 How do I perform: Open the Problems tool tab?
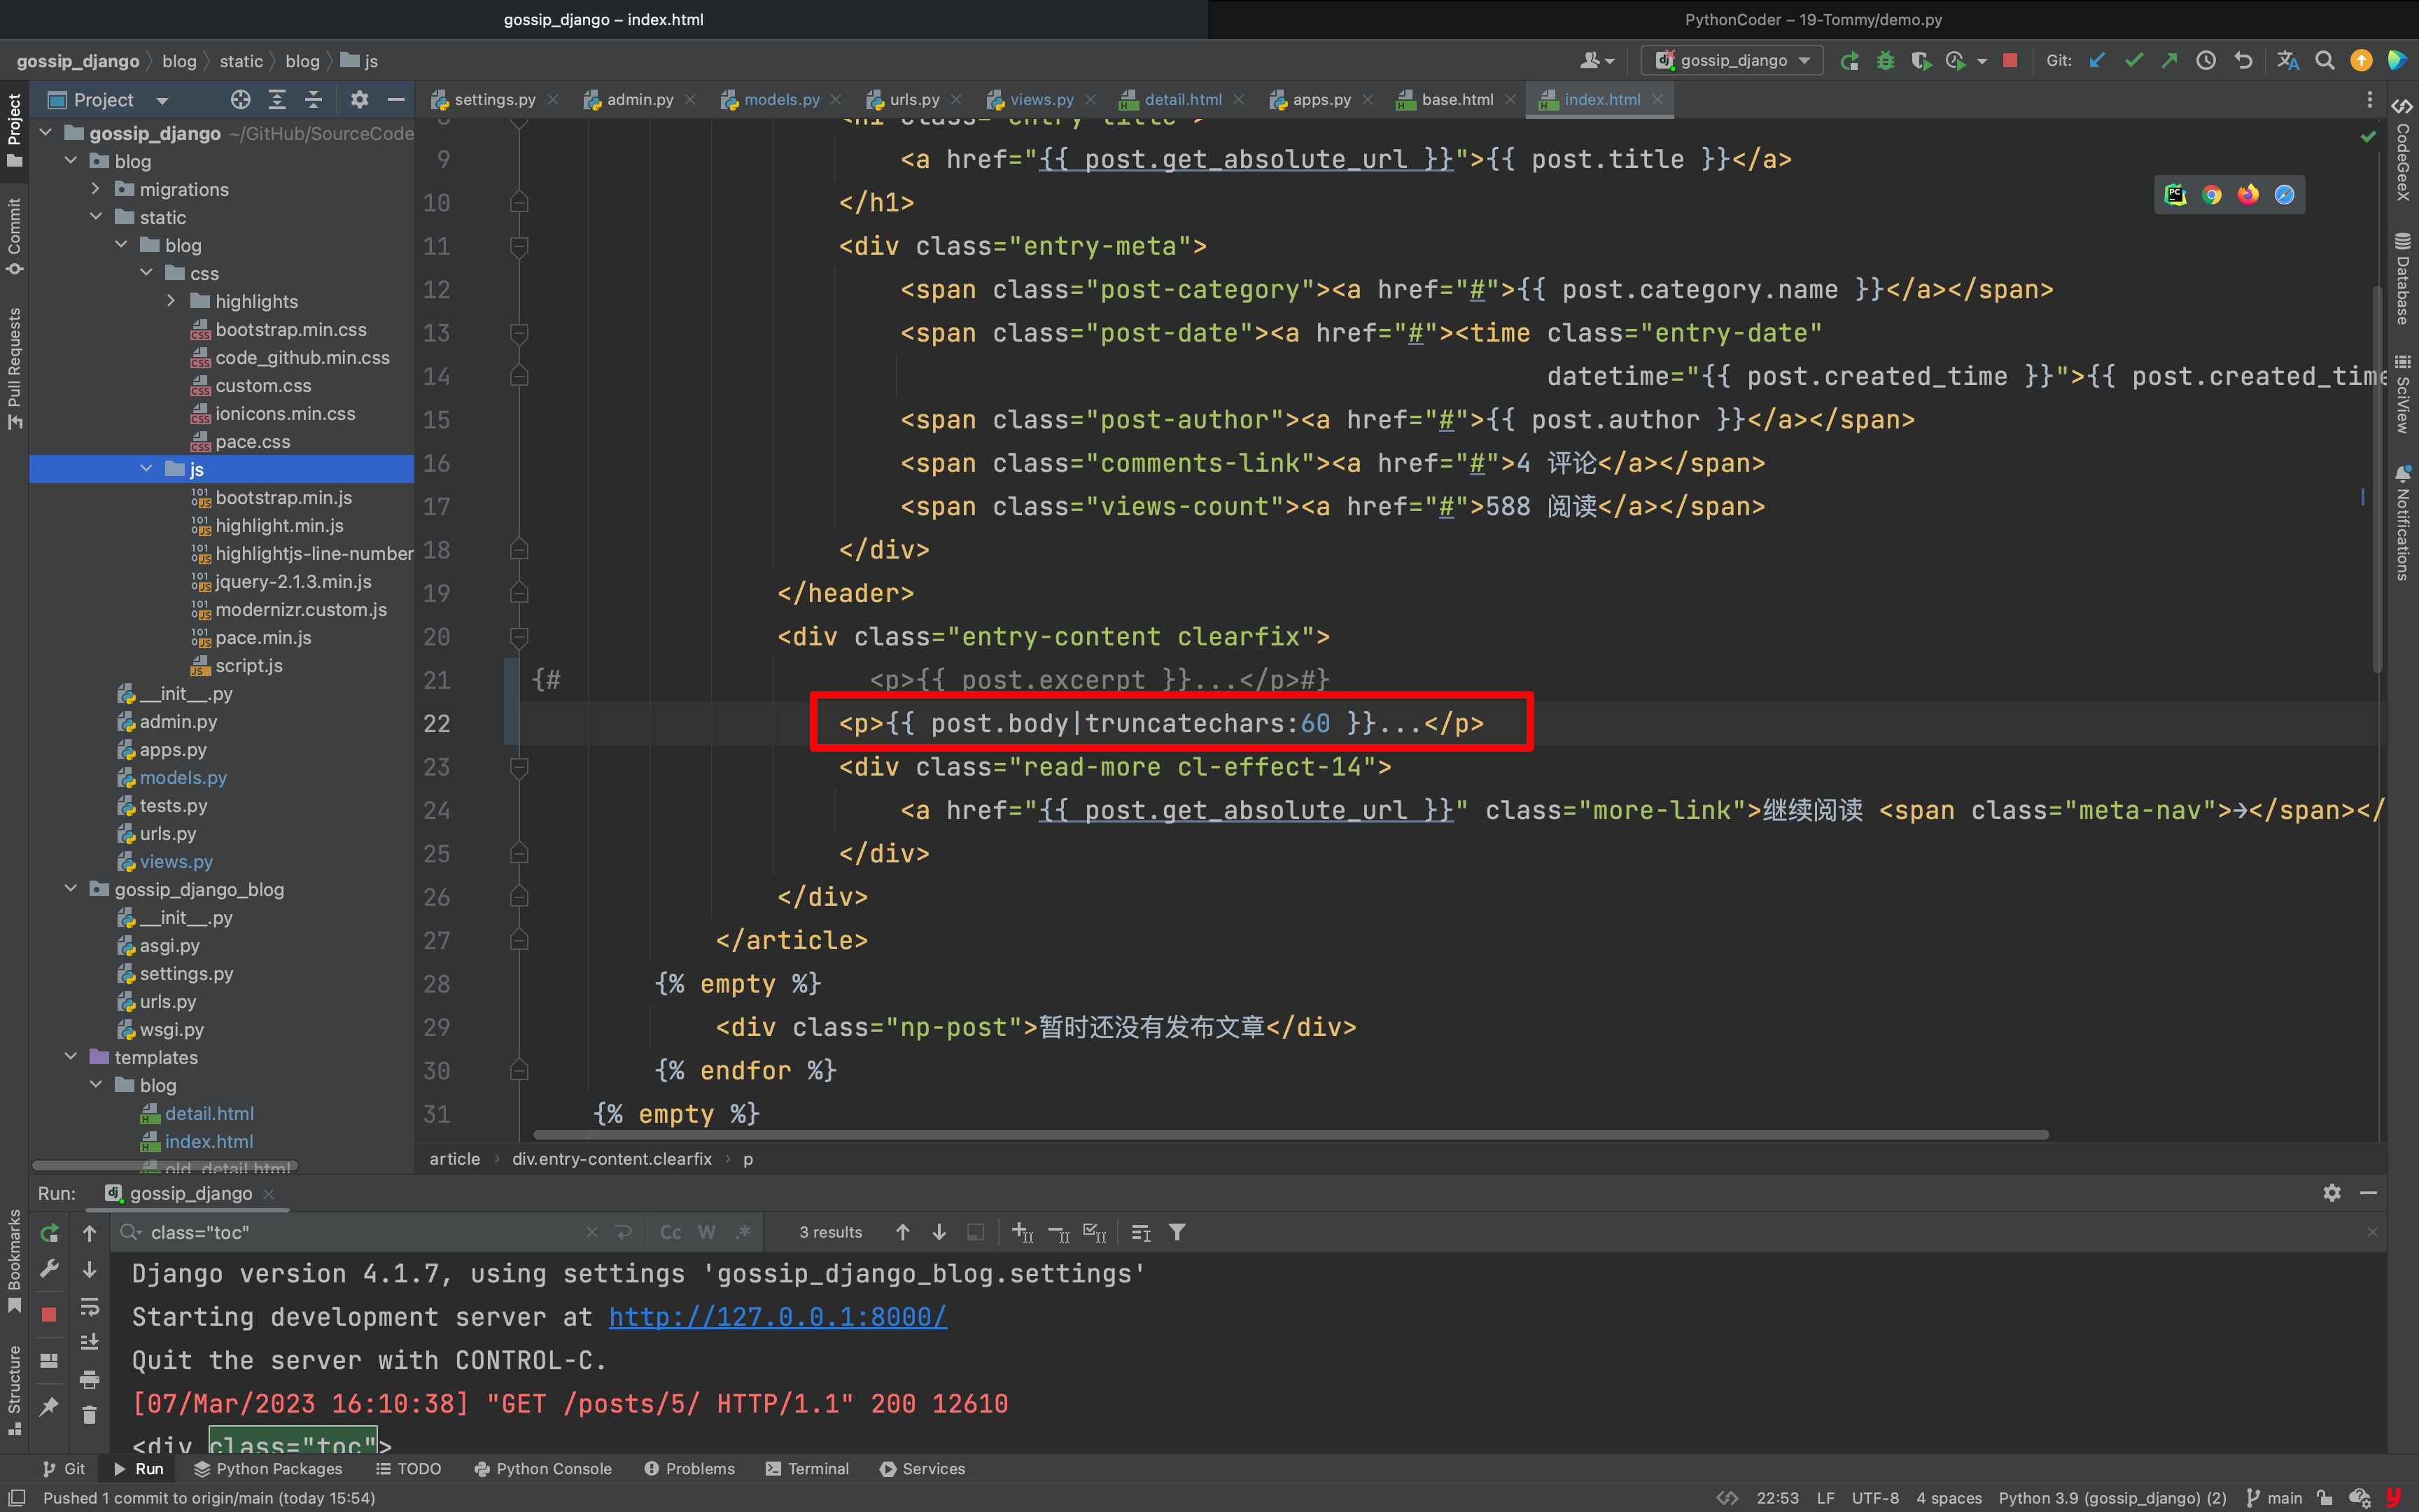[x=689, y=1469]
